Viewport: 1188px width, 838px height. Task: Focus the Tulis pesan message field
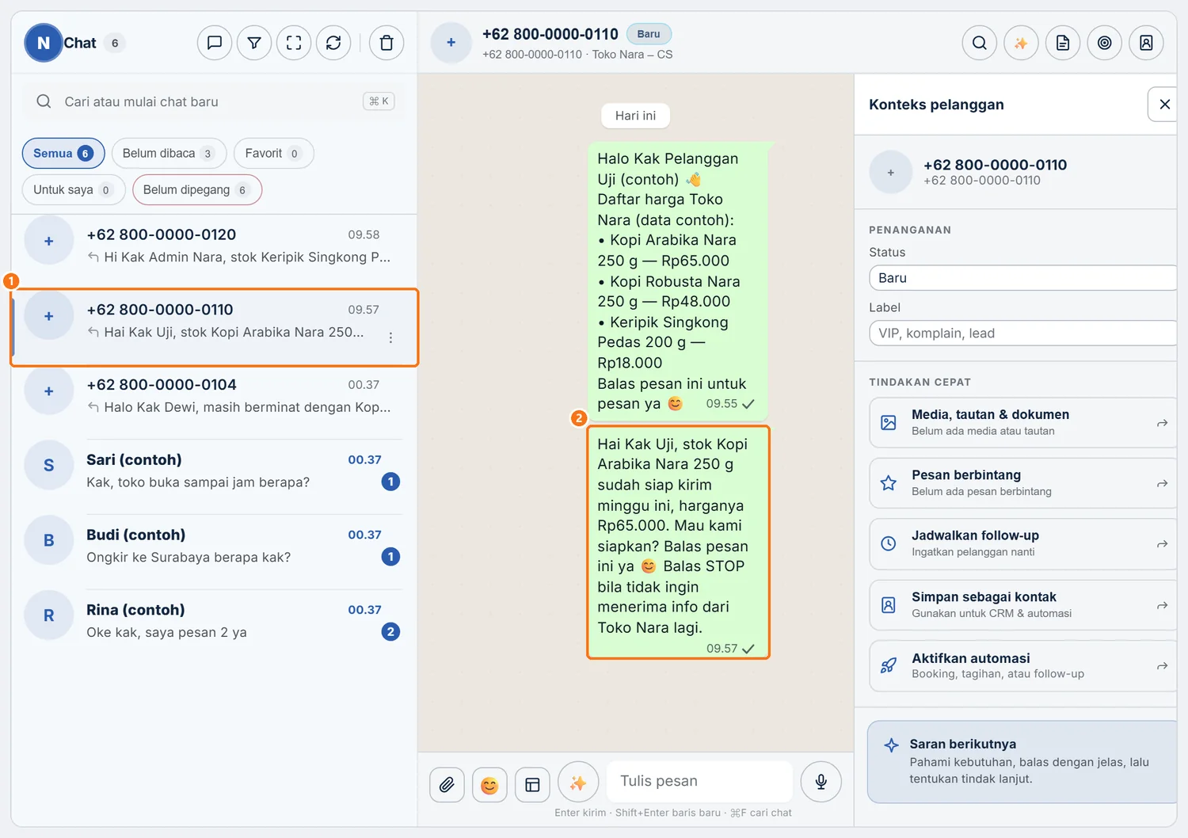700,782
